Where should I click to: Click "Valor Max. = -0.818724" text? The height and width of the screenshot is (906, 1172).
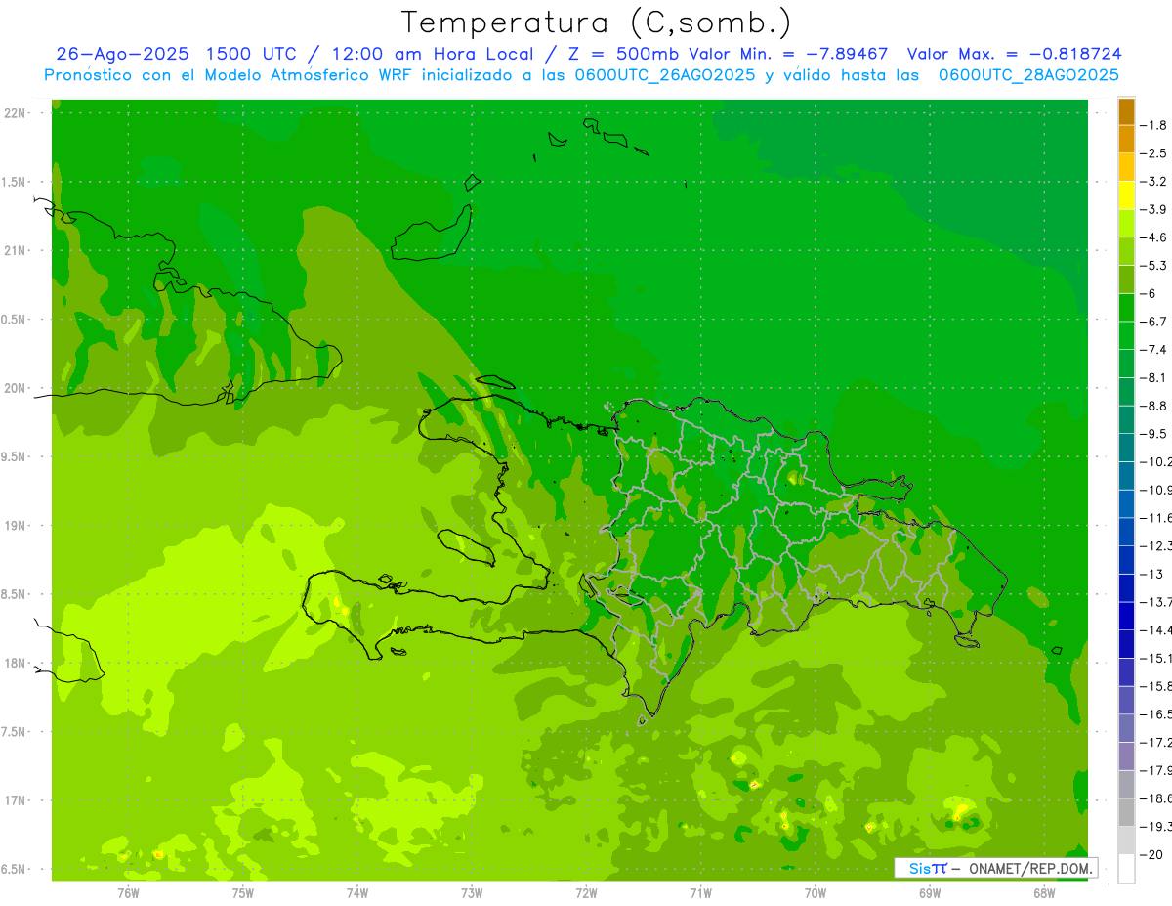click(x=1014, y=54)
